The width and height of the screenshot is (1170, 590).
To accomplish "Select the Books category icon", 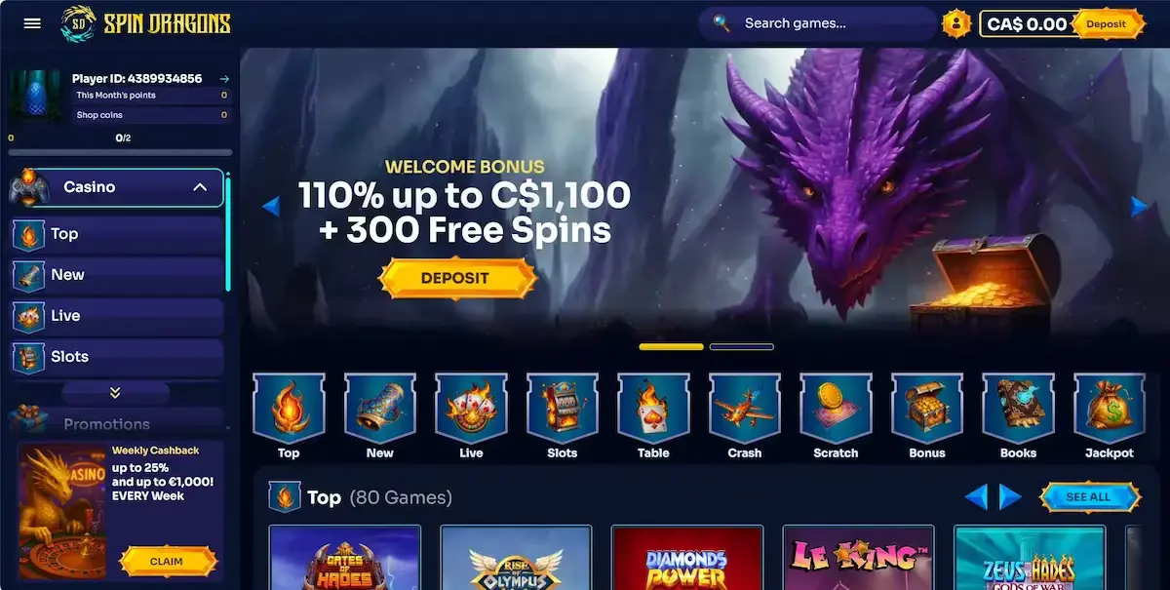I will [1018, 409].
